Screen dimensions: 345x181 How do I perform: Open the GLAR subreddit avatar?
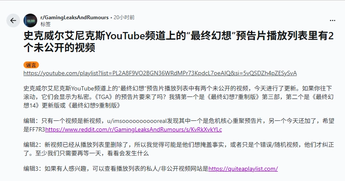tap(30, 20)
